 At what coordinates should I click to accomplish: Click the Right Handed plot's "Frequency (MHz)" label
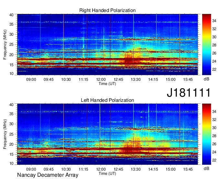pyautogui.click(x=5, y=44)
